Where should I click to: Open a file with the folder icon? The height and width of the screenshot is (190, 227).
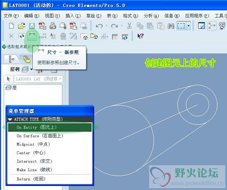pyautogui.click(x=21, y=26)
